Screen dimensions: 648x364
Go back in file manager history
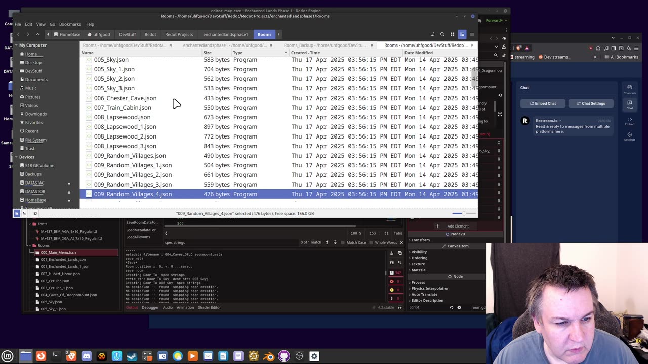pos(18,34)
